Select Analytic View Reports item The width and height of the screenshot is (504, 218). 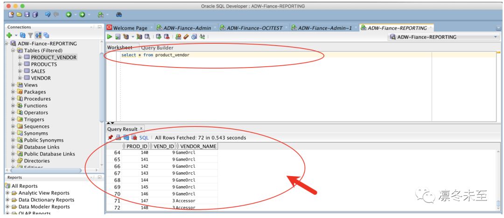(x=44, y=193)
